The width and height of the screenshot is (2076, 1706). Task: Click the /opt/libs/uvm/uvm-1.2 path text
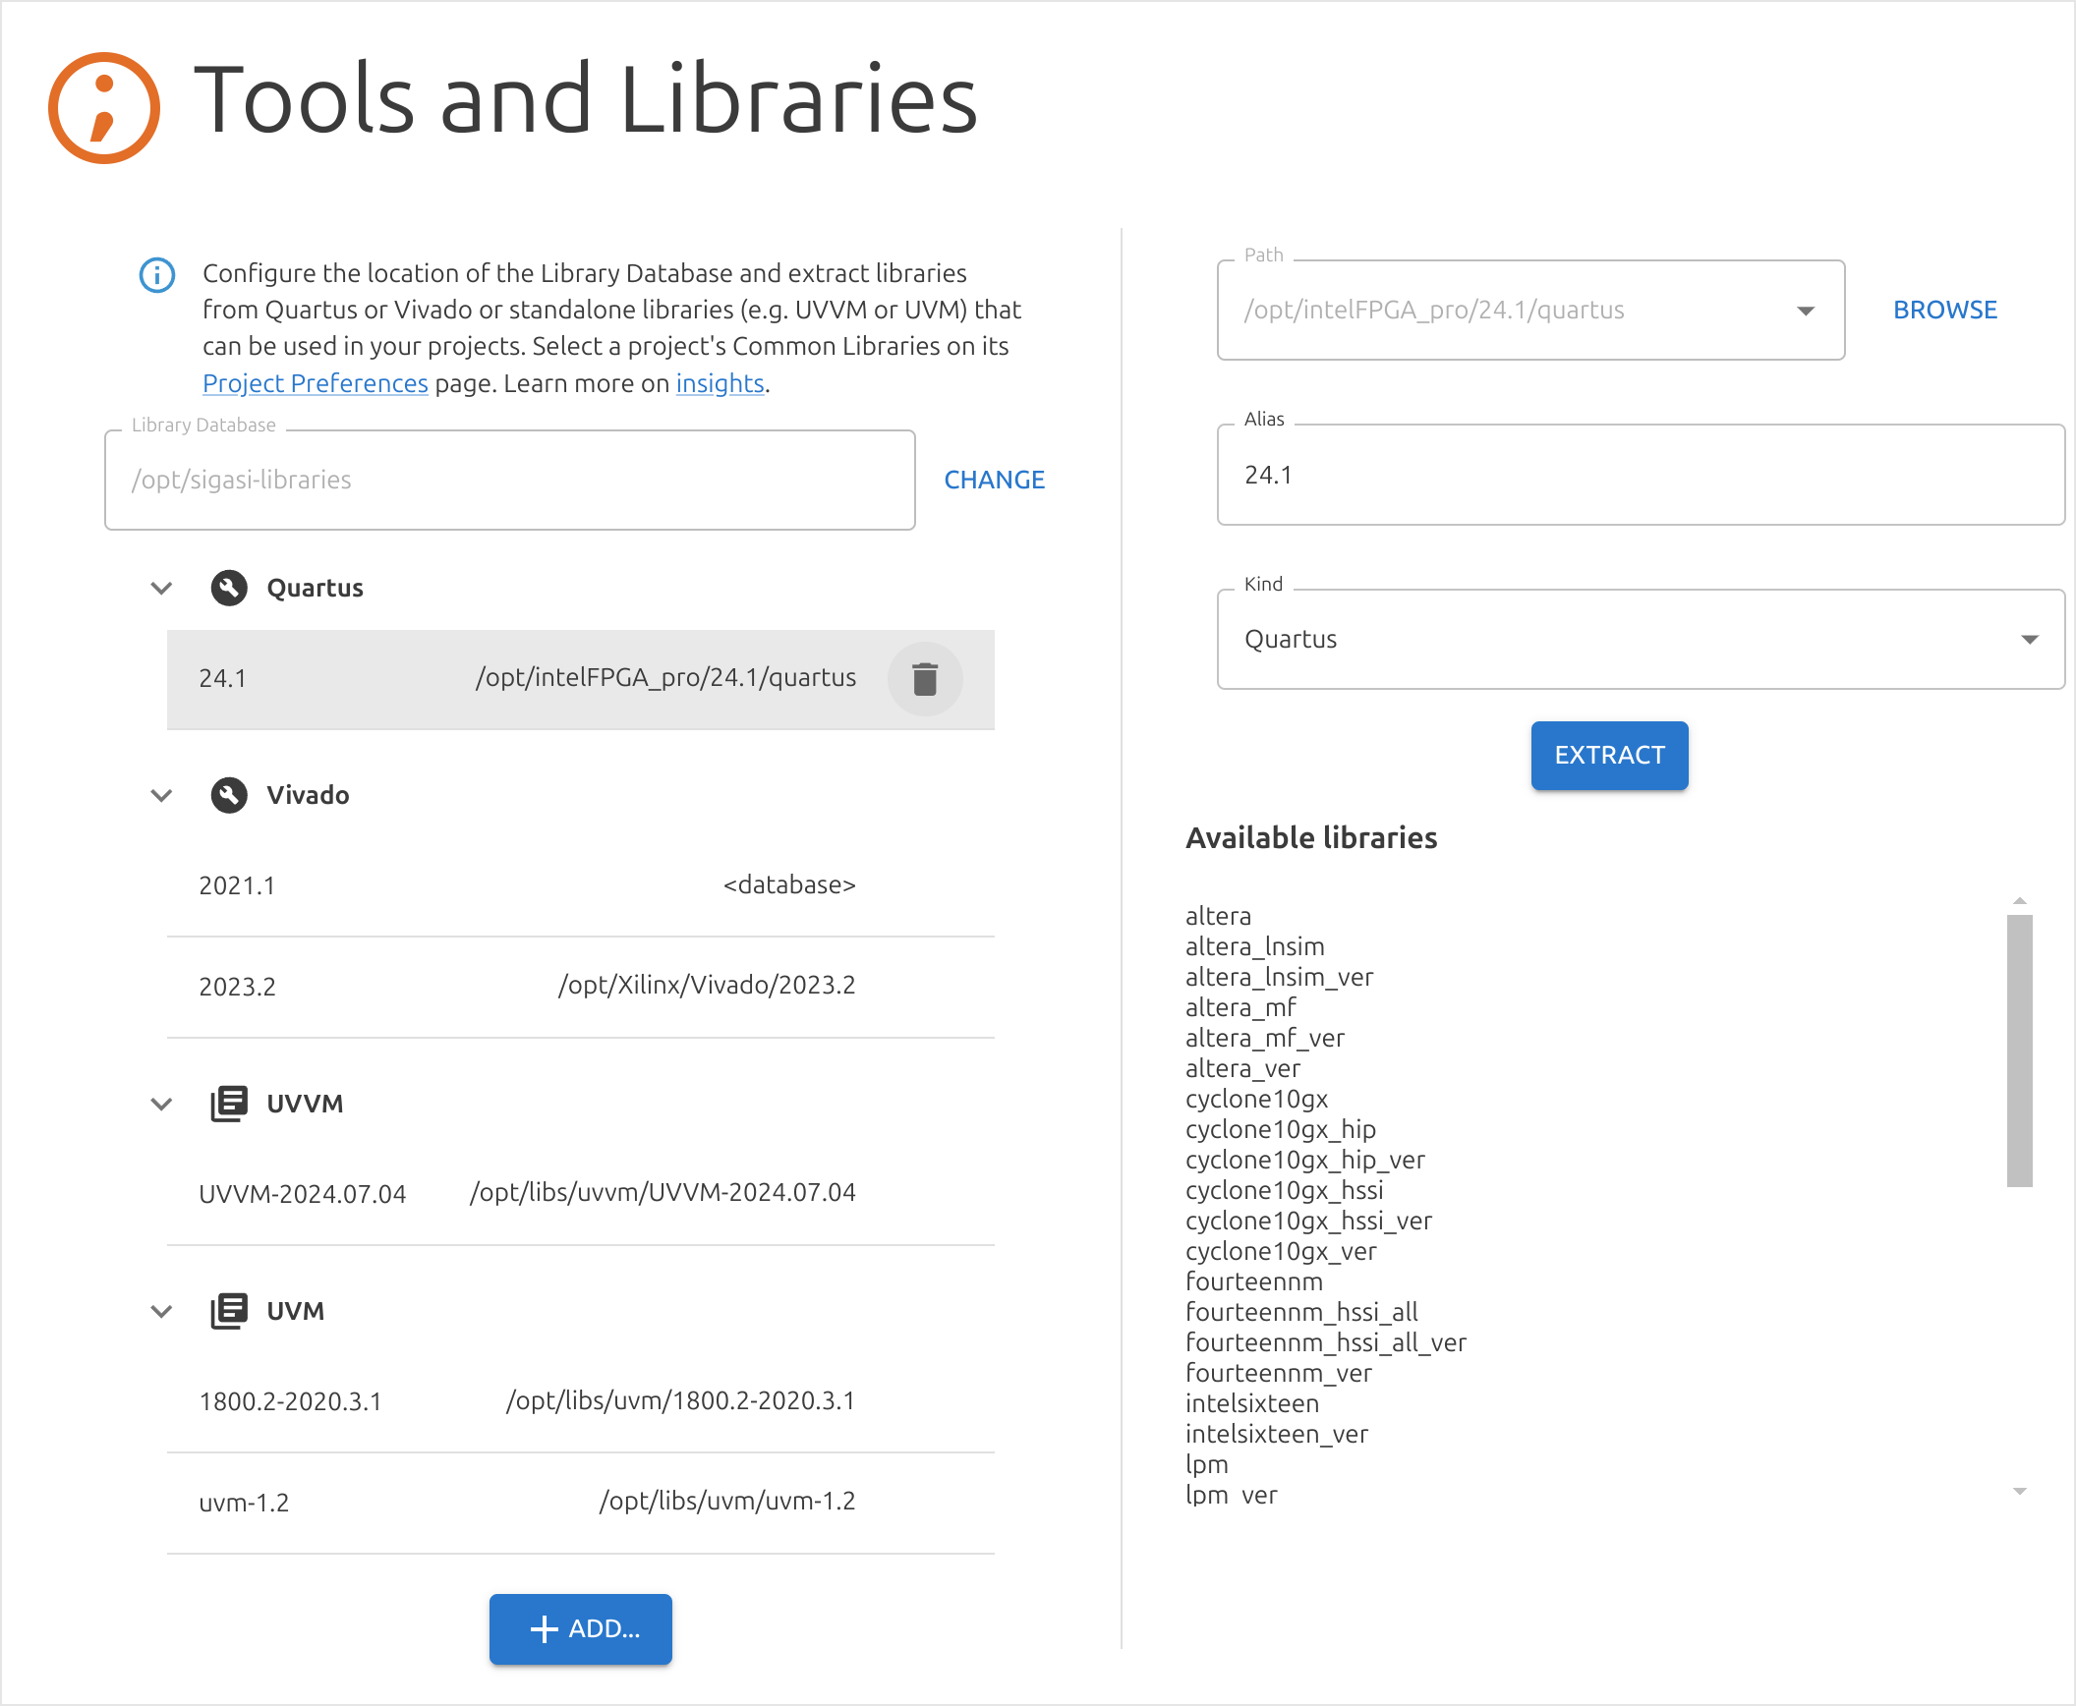coord(727,1502)
